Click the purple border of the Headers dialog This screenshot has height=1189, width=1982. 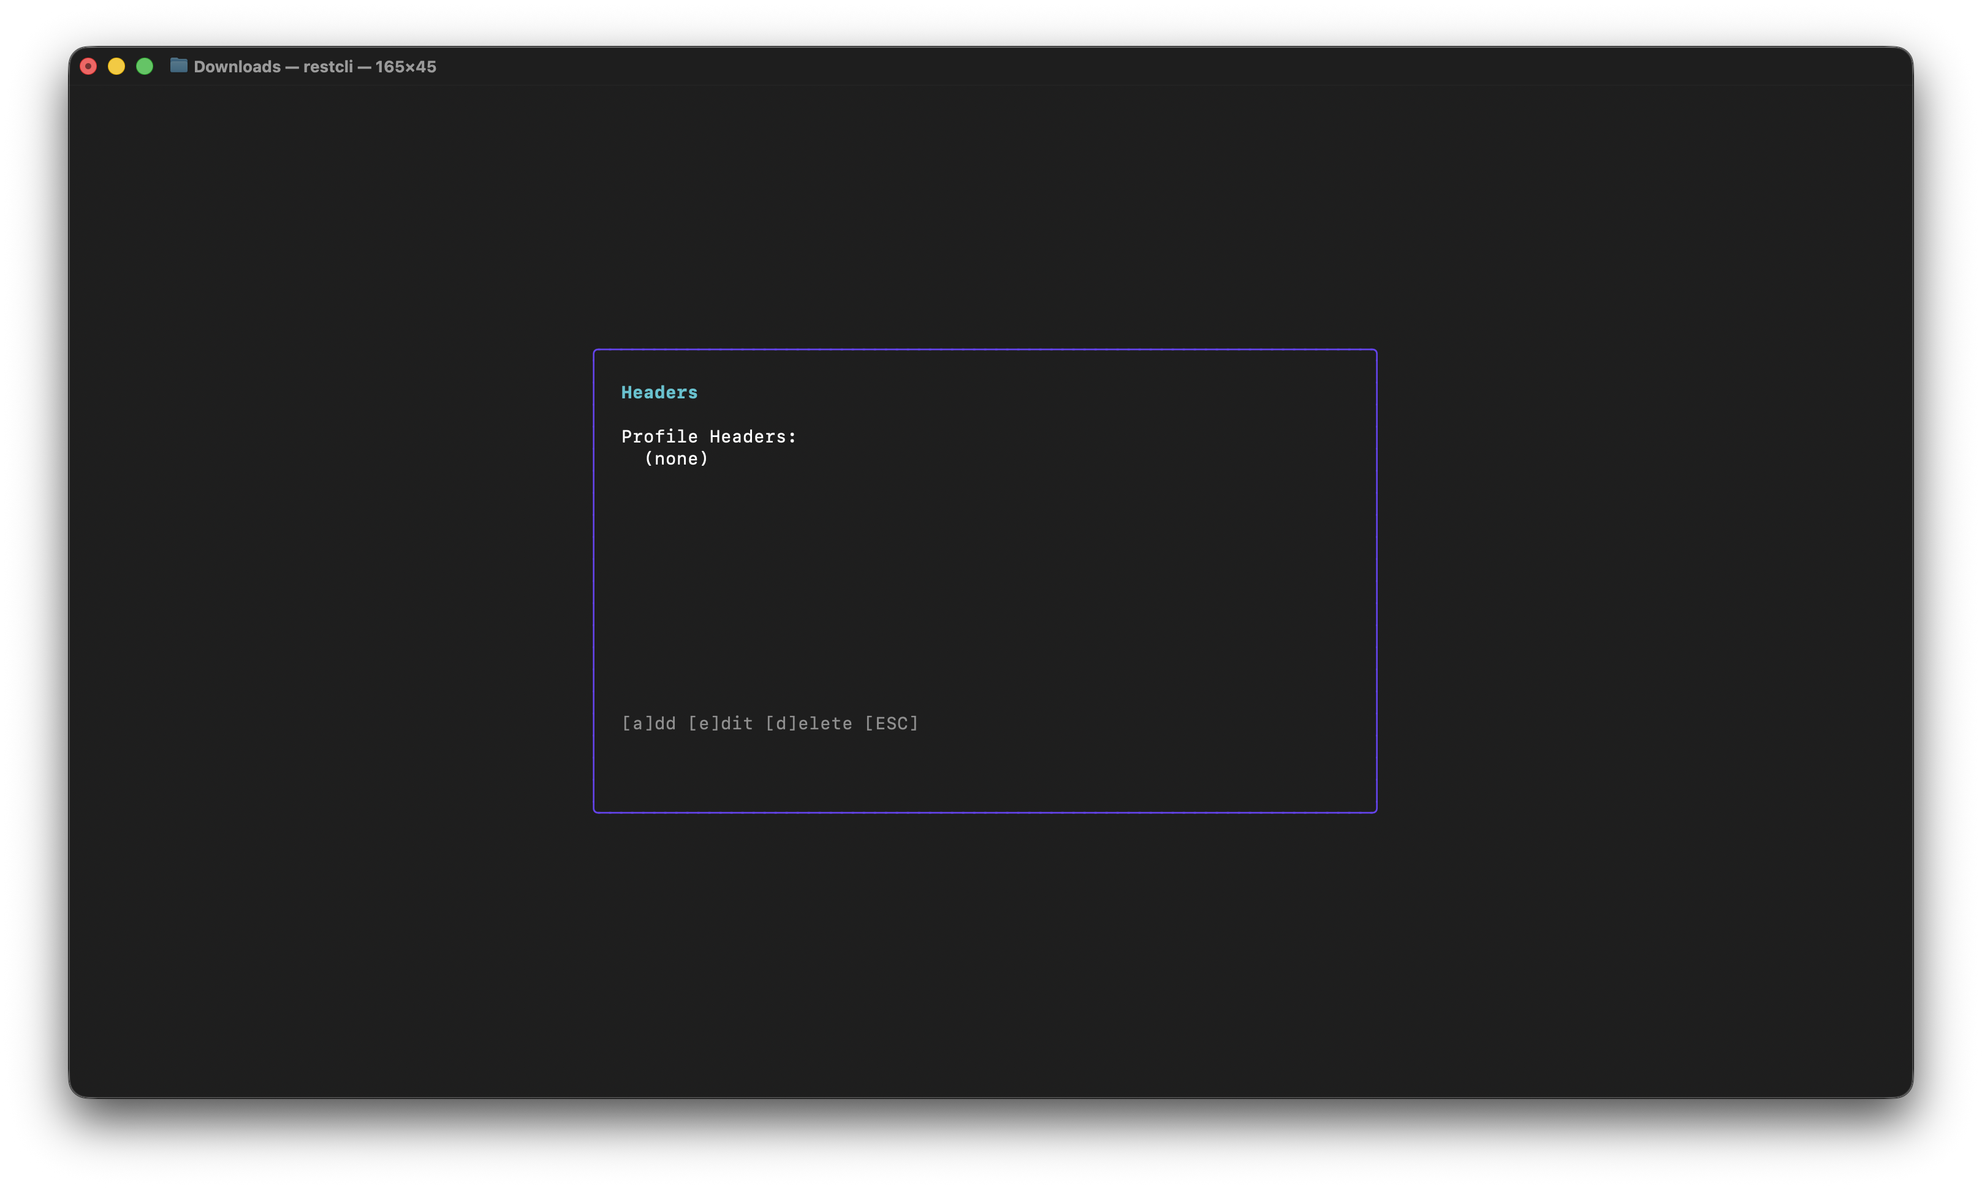click(x=594, y=577)
